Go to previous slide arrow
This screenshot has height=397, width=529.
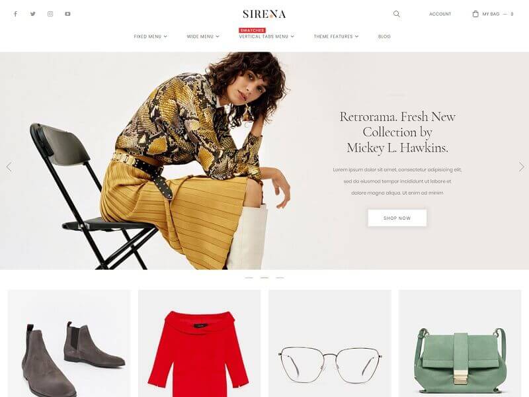coord(9,167)
